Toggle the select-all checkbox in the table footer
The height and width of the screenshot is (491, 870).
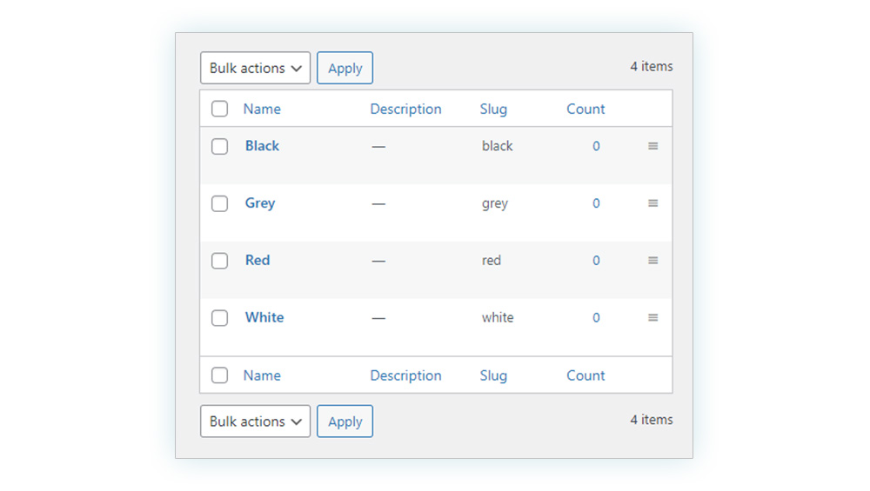220,375
